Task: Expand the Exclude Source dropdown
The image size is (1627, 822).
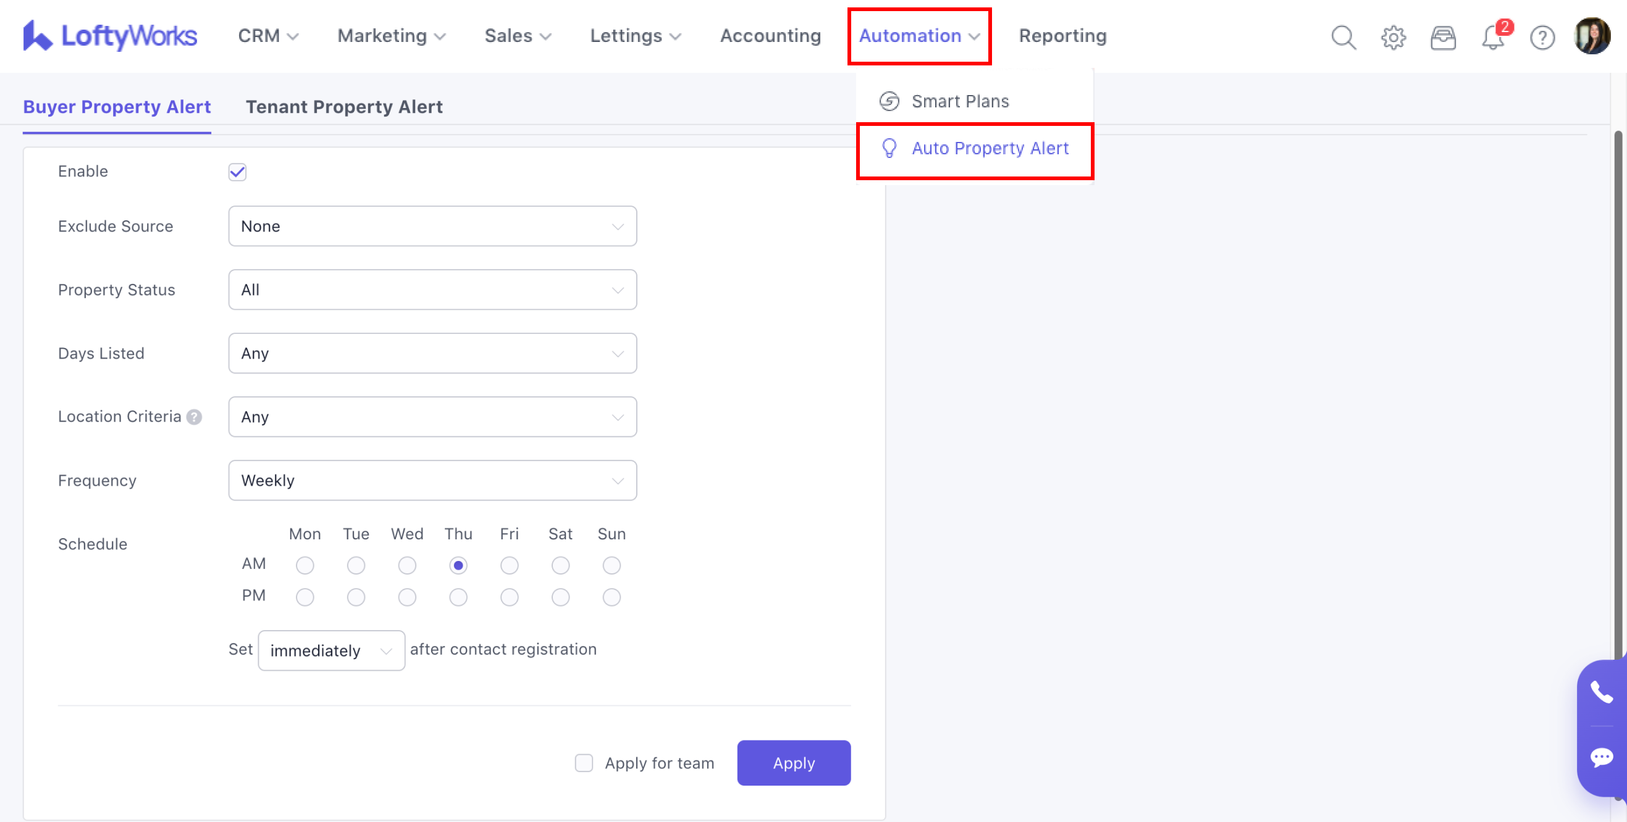Action: tap(432, 226)
